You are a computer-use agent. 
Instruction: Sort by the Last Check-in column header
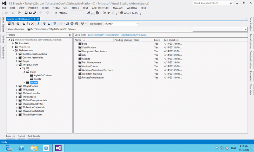173,40
